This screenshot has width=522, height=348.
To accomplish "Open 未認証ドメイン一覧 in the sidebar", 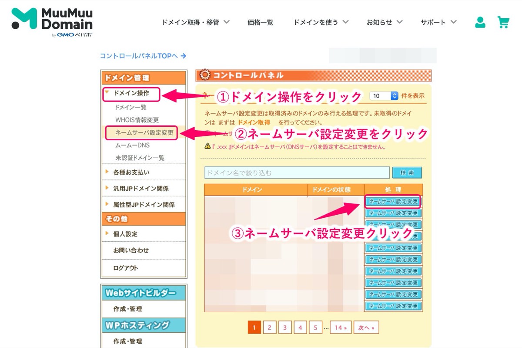I will [140, 158].
